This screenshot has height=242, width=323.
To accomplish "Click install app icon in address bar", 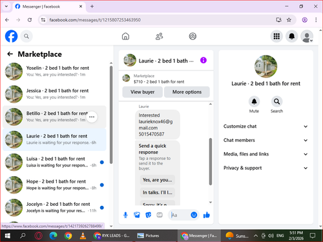I will pyautogui.click(x=278, y=20).
